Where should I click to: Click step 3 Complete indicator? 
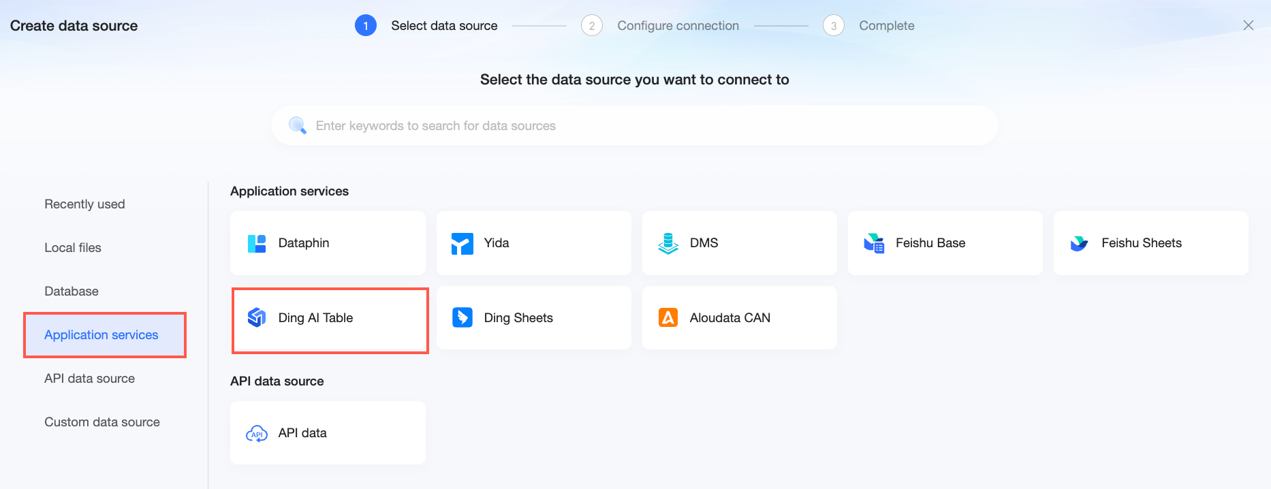(868, 26)
